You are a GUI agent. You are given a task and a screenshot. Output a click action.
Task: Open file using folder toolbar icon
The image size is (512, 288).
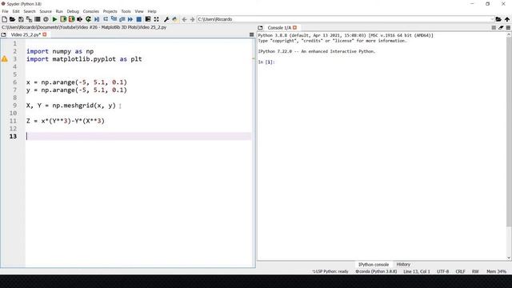point(13,19)
